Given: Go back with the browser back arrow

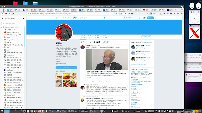Looking at the screenshot, I should [x=3, y=14].
